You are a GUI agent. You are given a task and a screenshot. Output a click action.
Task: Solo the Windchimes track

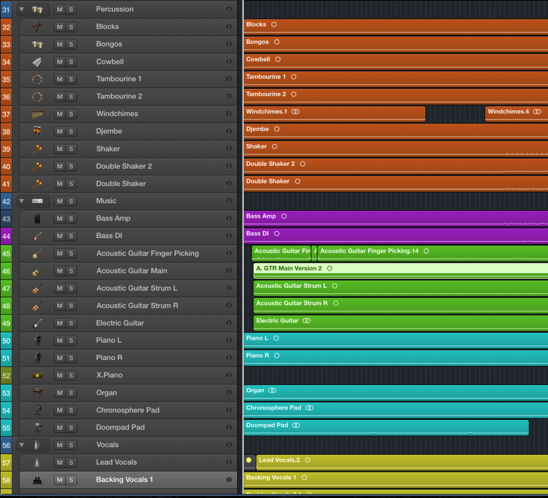click(x=71, y=114)
